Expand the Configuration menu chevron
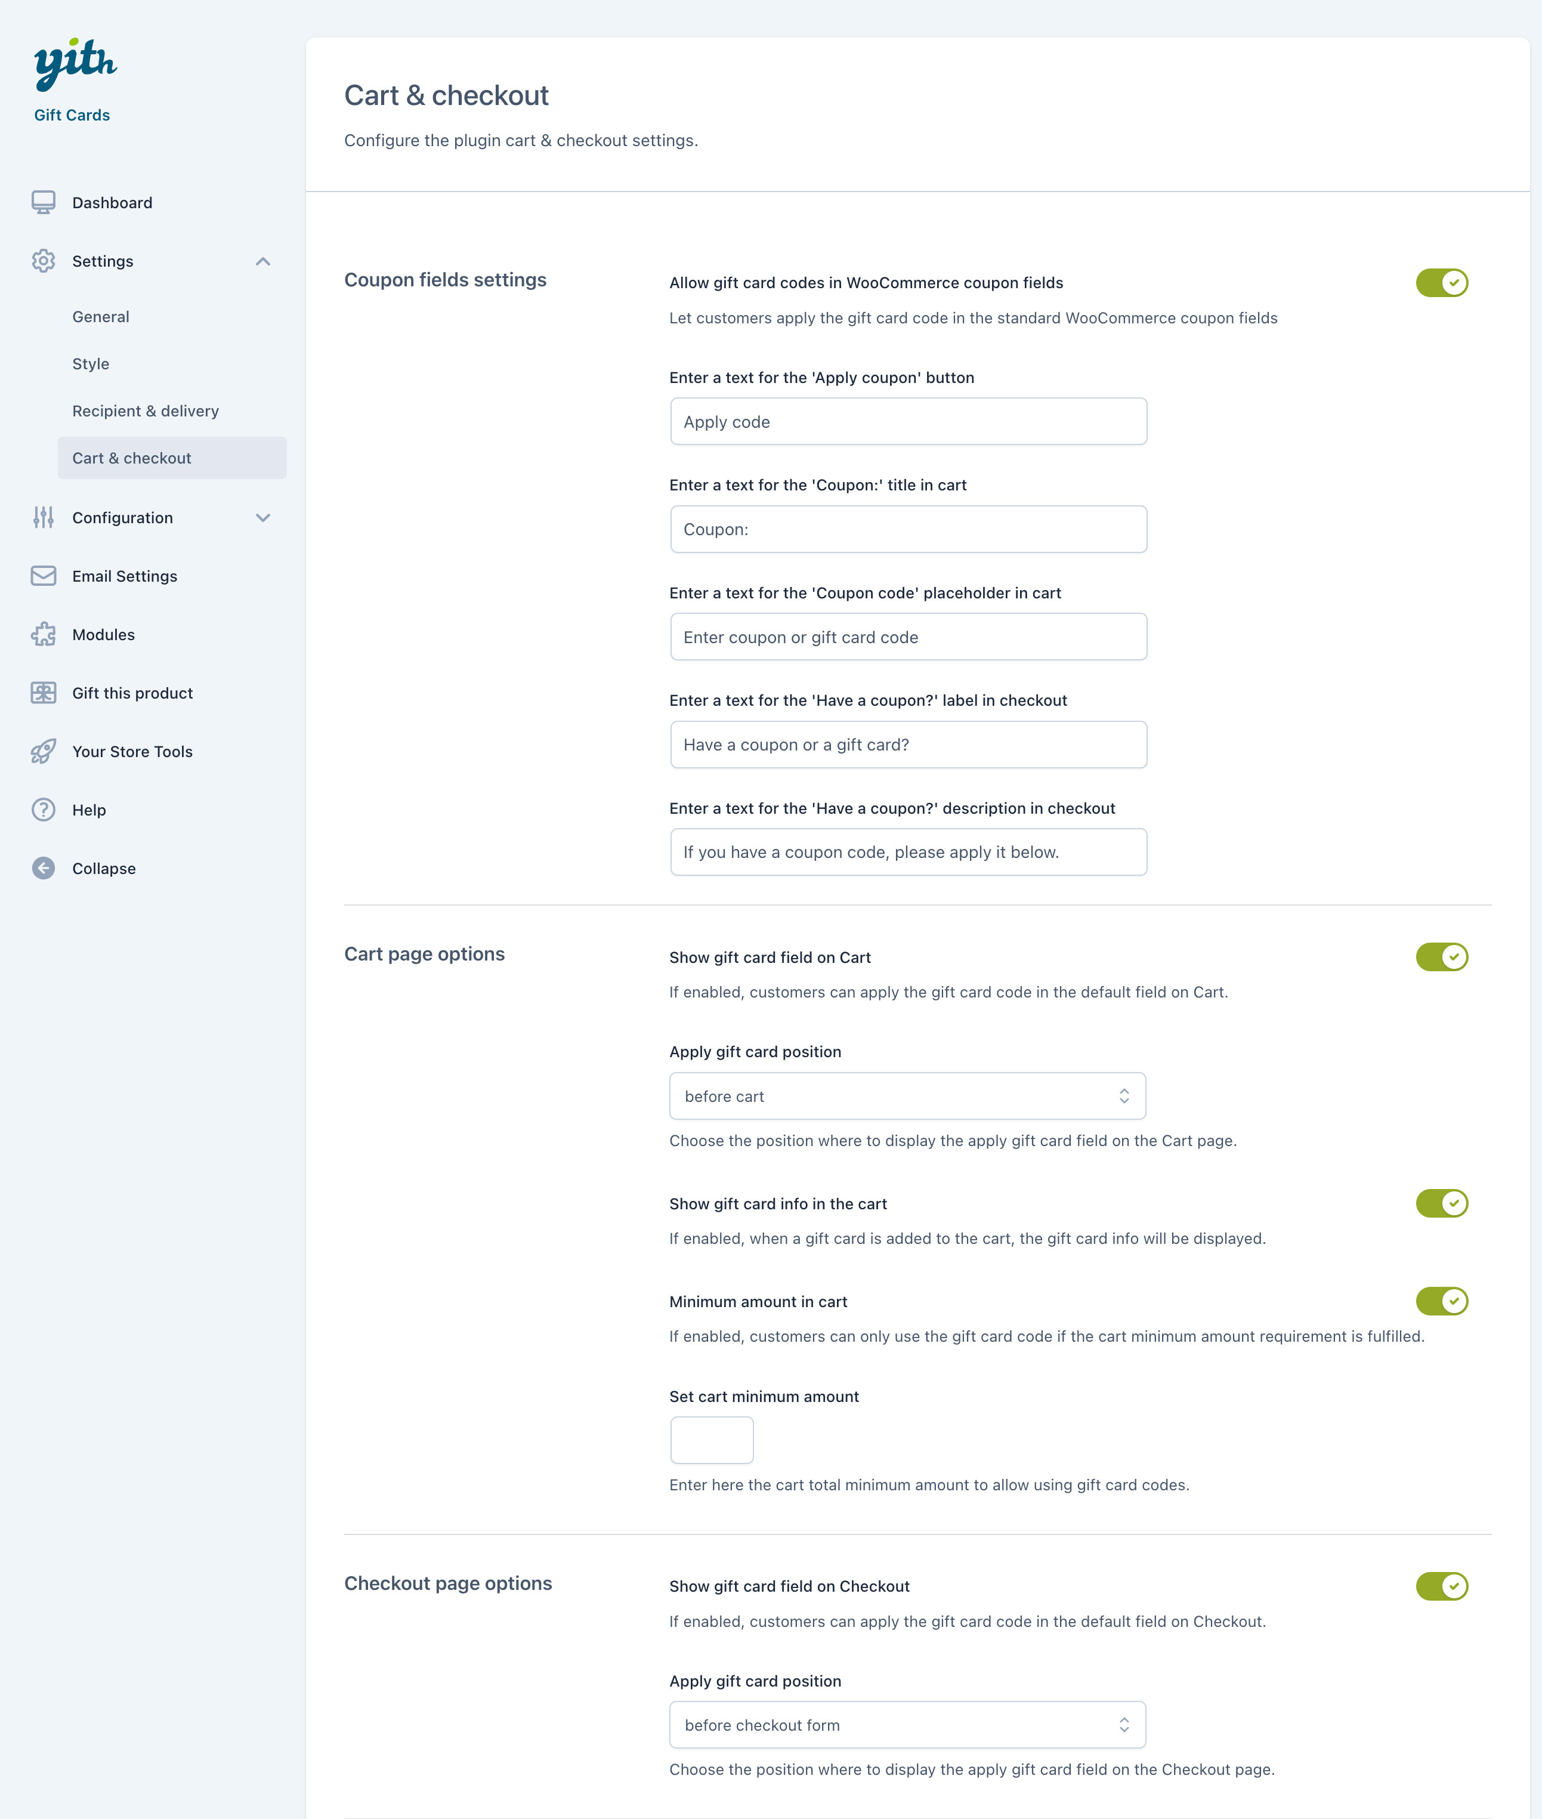1542x1819 pixels. (x=262, y=517)
